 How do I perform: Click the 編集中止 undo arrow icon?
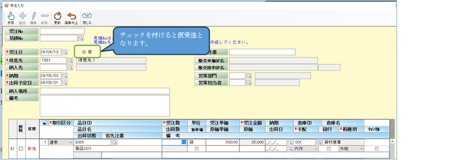point(71,16)
